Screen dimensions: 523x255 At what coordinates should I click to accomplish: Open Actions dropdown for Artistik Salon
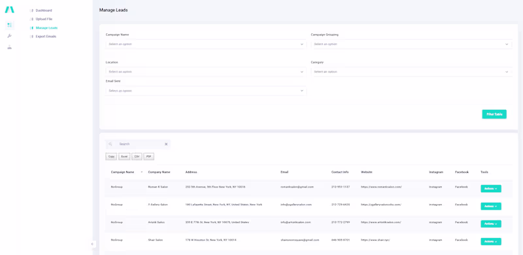[x=491, y=224]
